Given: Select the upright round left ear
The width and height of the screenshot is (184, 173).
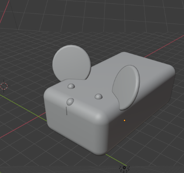Looking at the screenshot, I should point(71,62).
